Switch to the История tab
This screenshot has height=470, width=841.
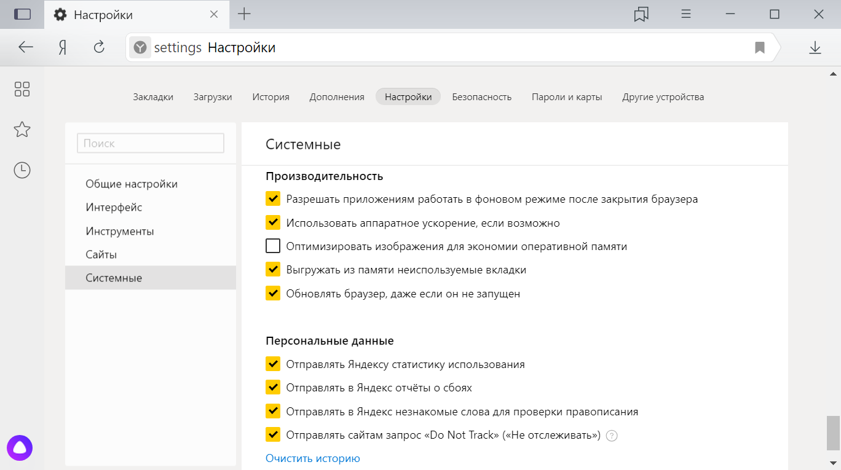pyautogui.click(x=270, y=96)
